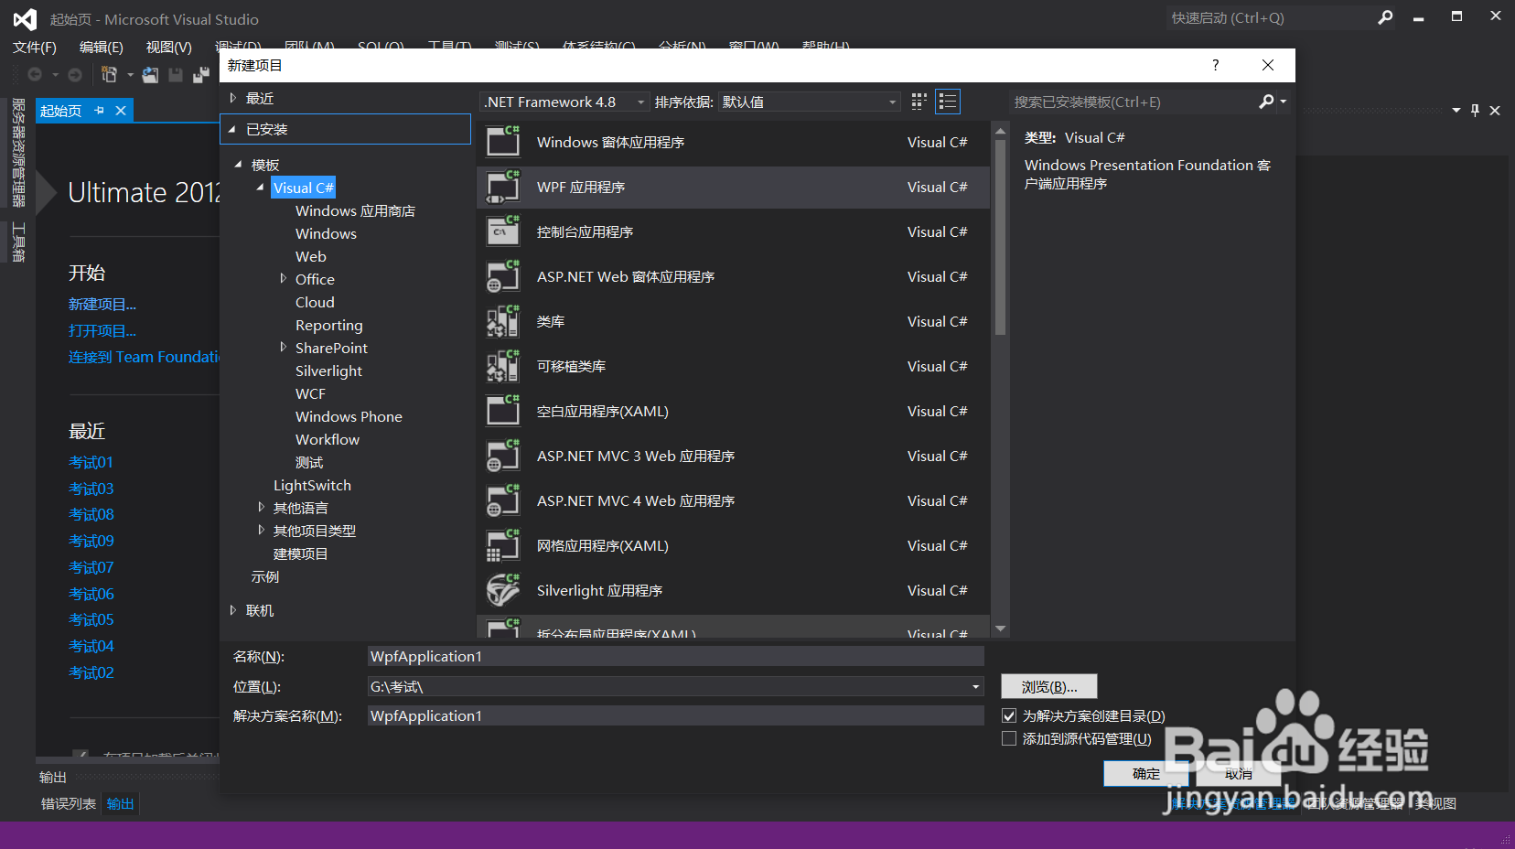Select the 空白应用程序(XAML) template icon
The image size is (1515, 849).
tap(503, 411)
